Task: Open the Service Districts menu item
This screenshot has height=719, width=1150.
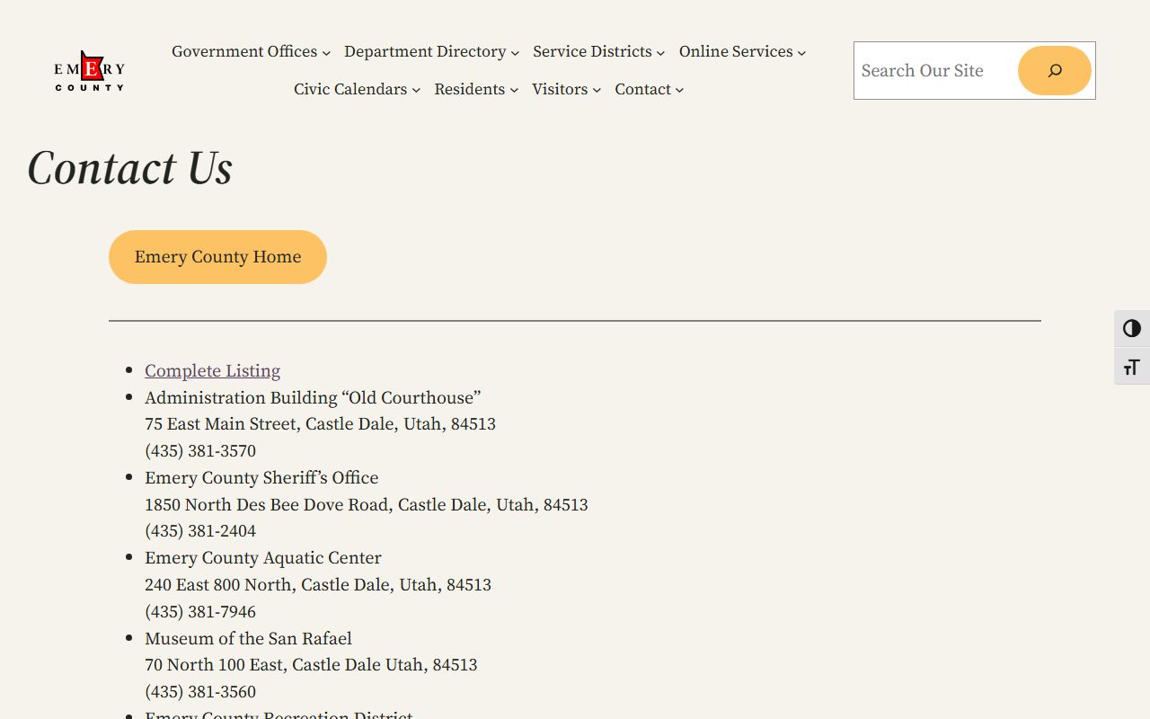Action: (592, 52)
